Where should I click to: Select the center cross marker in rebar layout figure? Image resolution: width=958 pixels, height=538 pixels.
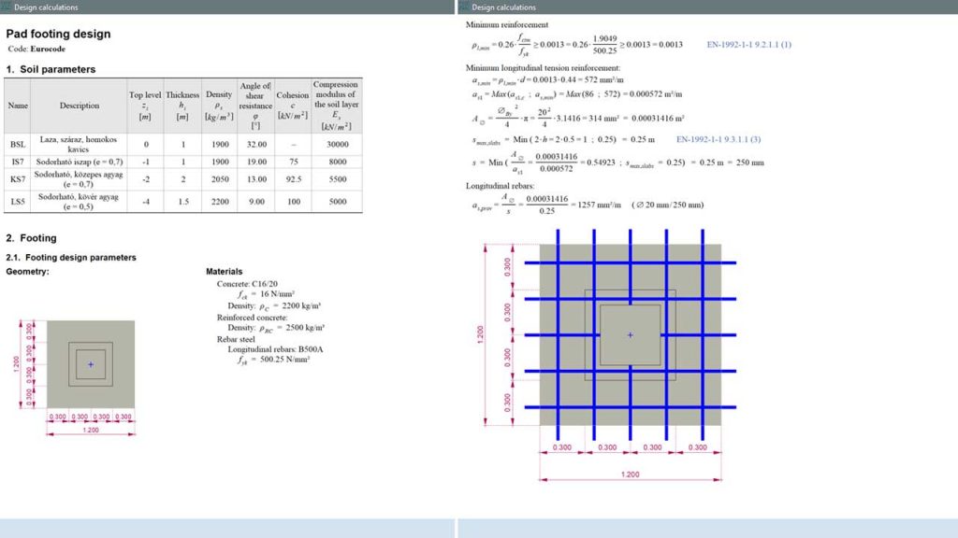pos(630,333)
